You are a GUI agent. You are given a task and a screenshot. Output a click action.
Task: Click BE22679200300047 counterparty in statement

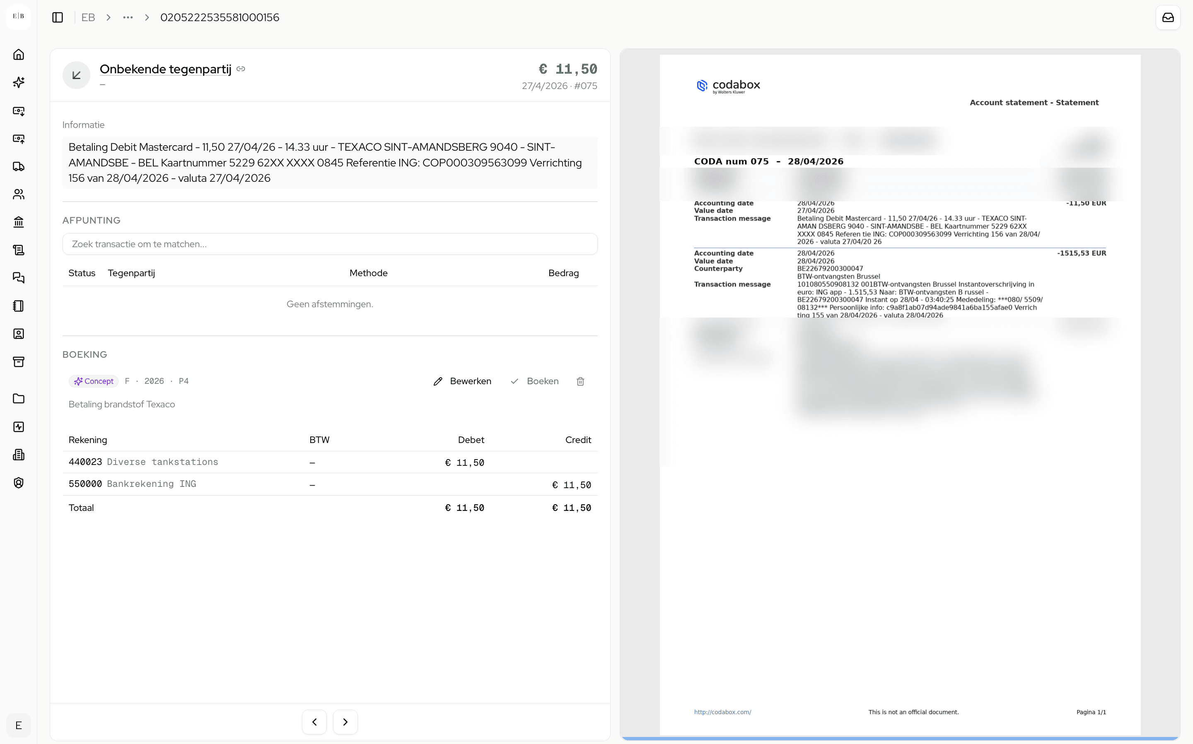click(830, 269)
